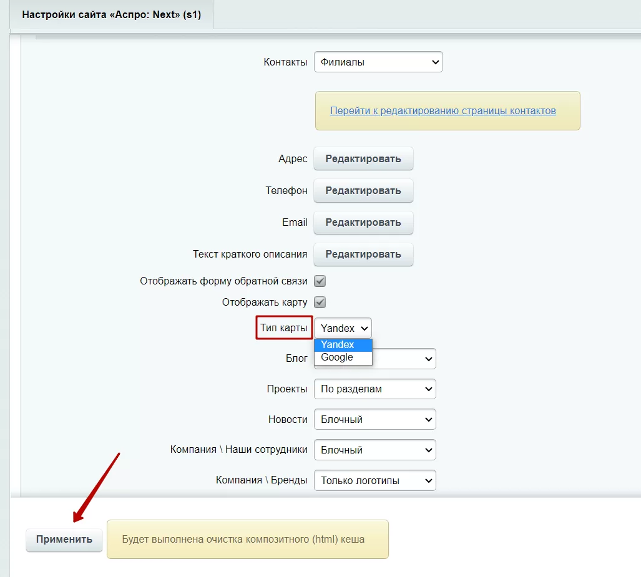The width and height of the screenshot is (641, 577).
Task: Edit the Текст краткого описания field
Action: (x=363, y=254)
